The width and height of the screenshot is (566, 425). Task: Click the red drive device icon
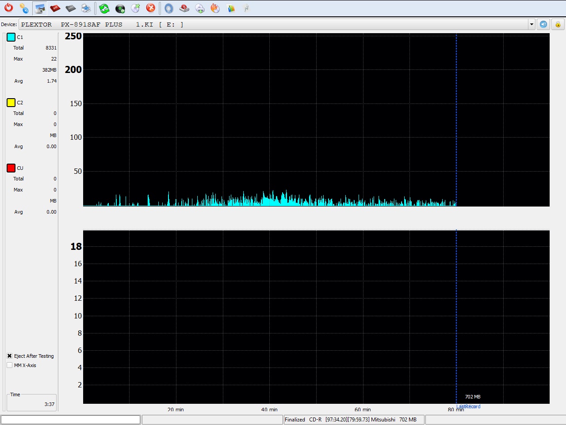[x=184, y=8]
